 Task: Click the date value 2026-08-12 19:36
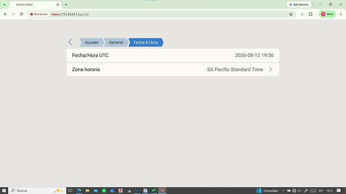(254, 55)
